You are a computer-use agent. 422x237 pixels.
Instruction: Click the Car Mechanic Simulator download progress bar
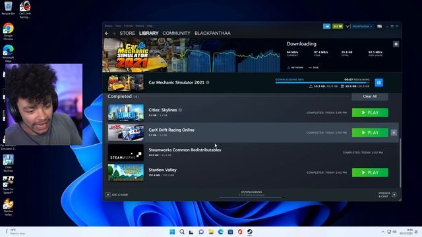tap(322, 82)
